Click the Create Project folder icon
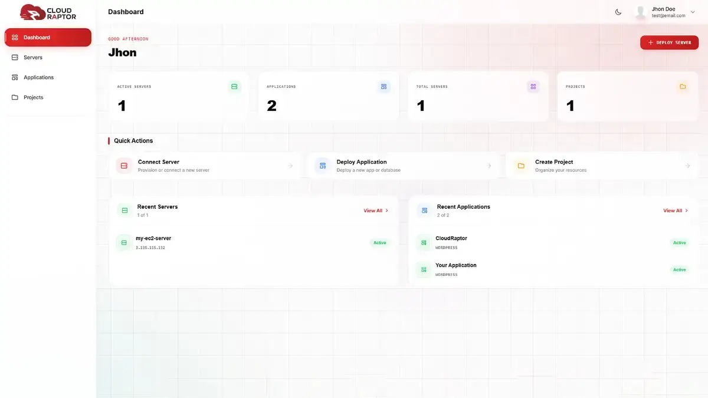 (x=521, y=166)
